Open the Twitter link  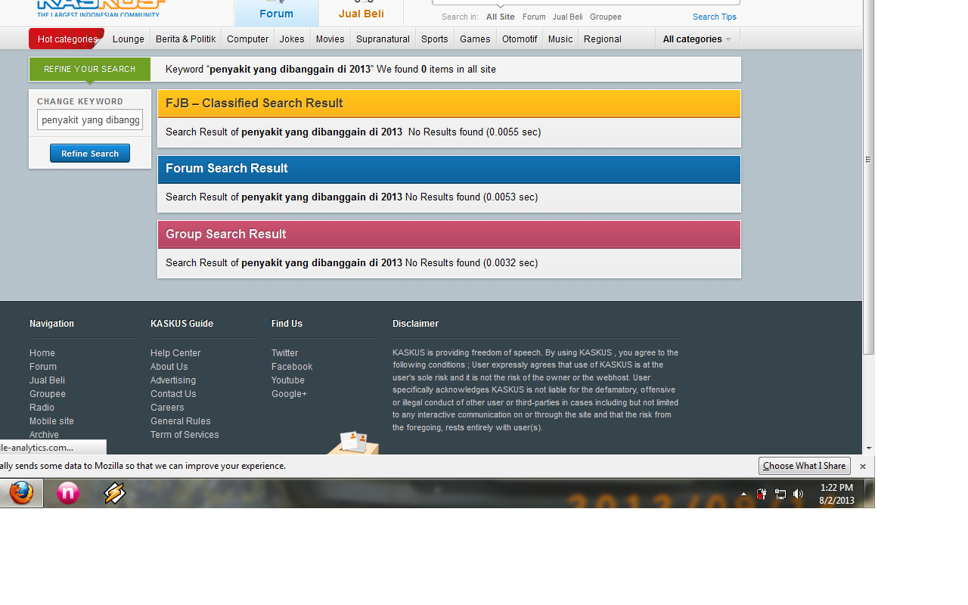pyautogui.click(x=285, y=353)
